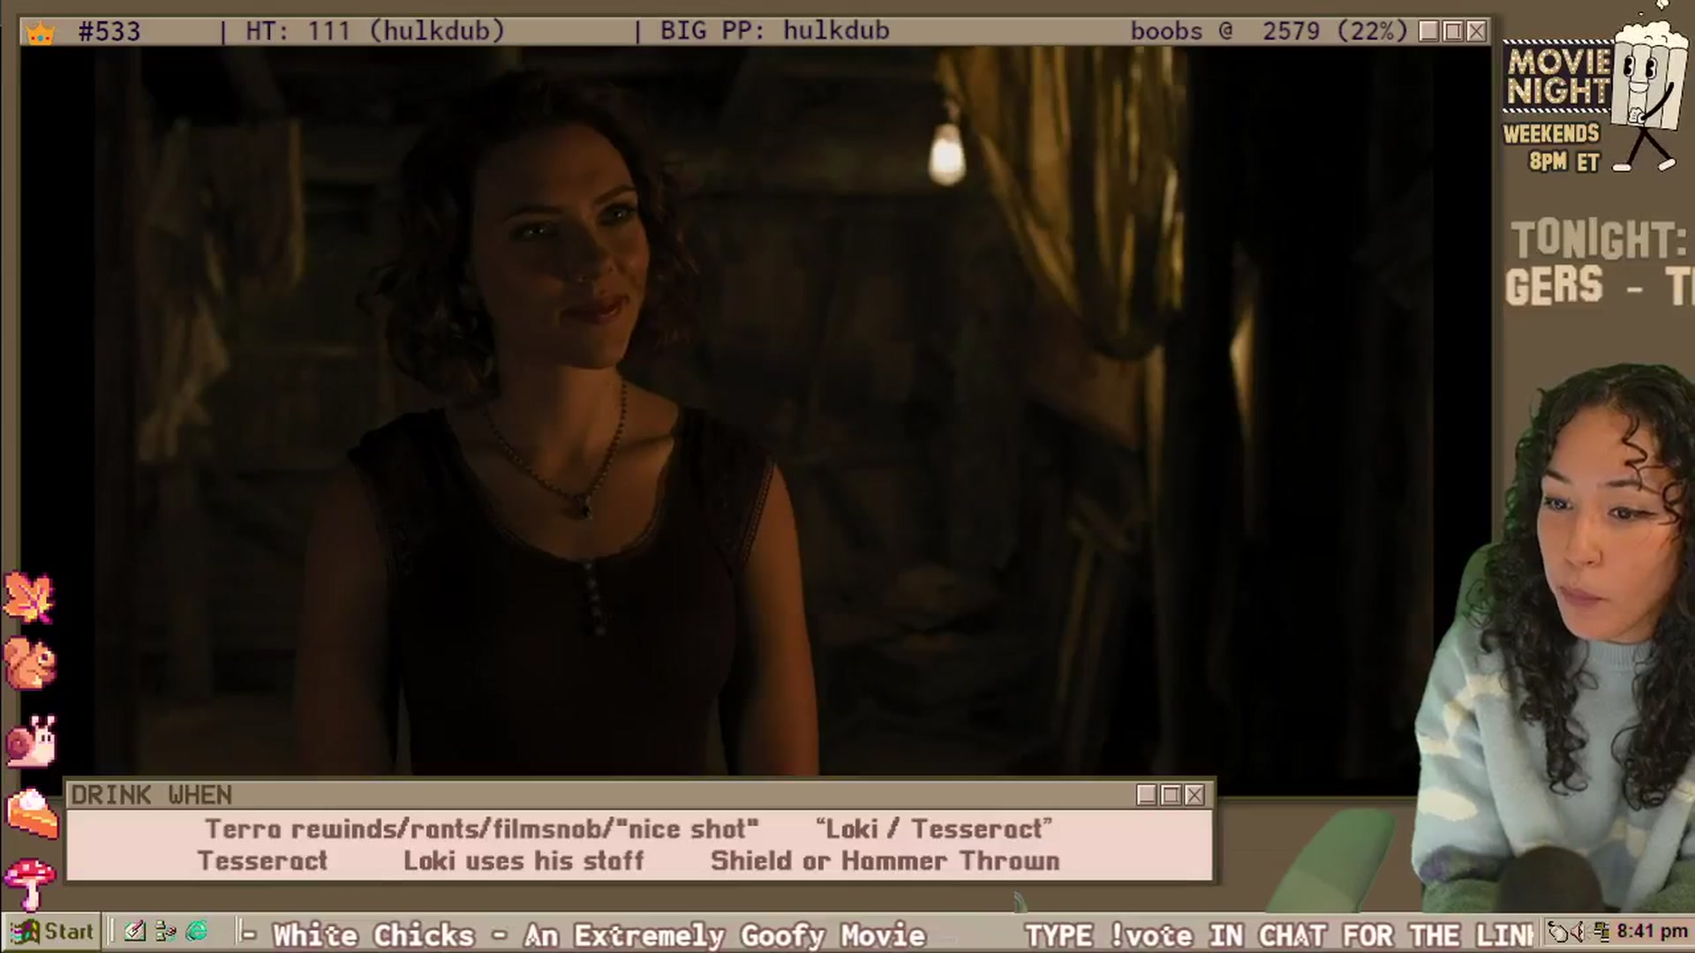Screen dimensions: 1695x953
Task: Open the Start menu
Action: [51, 931]
